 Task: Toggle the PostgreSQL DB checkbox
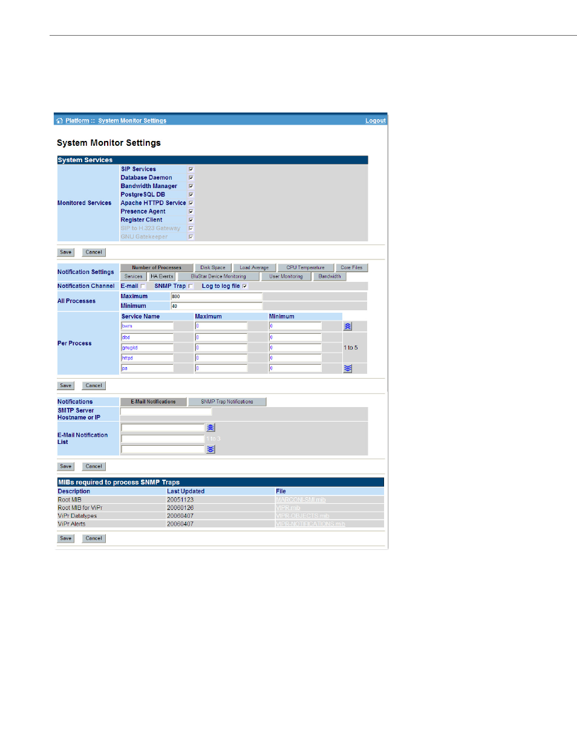coord(191,195)
